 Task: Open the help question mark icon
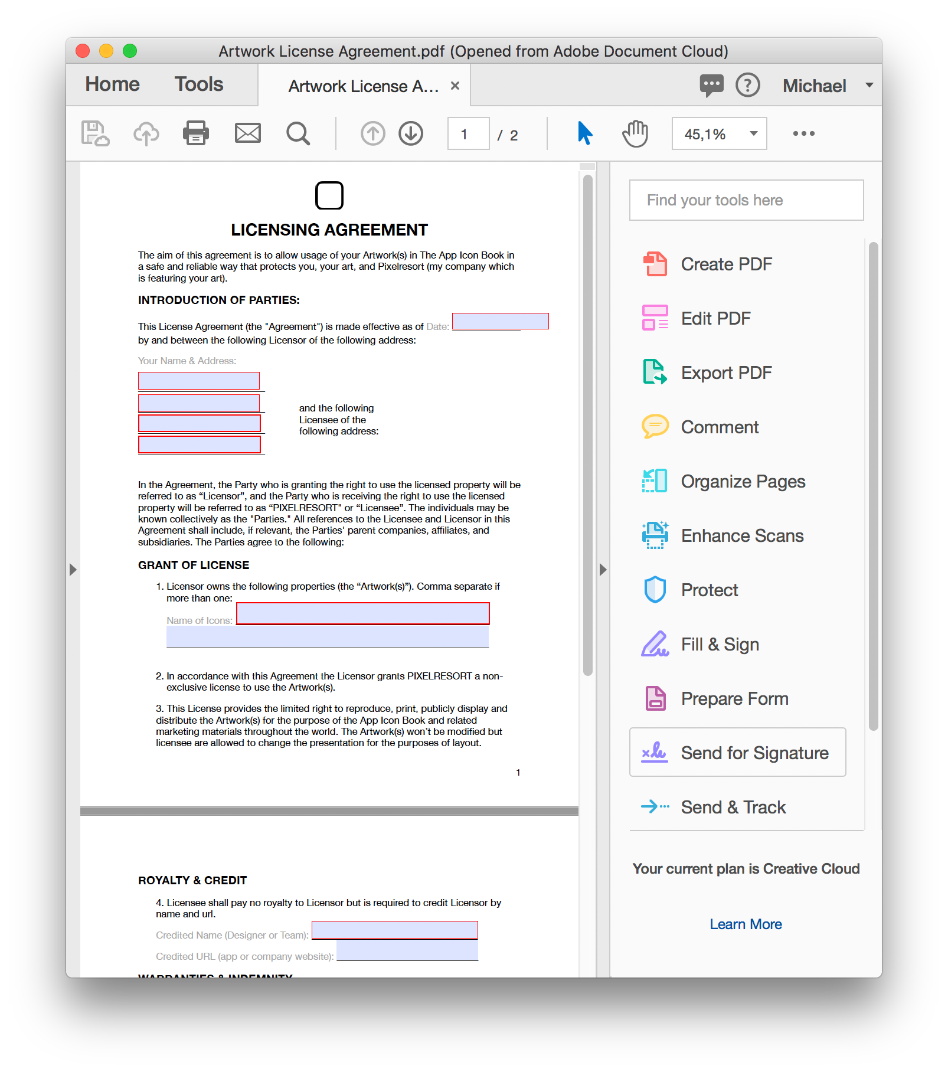coord(748,85)
